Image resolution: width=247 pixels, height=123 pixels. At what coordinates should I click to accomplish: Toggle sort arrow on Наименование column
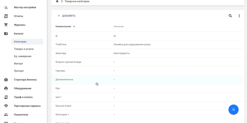point(74,26)
